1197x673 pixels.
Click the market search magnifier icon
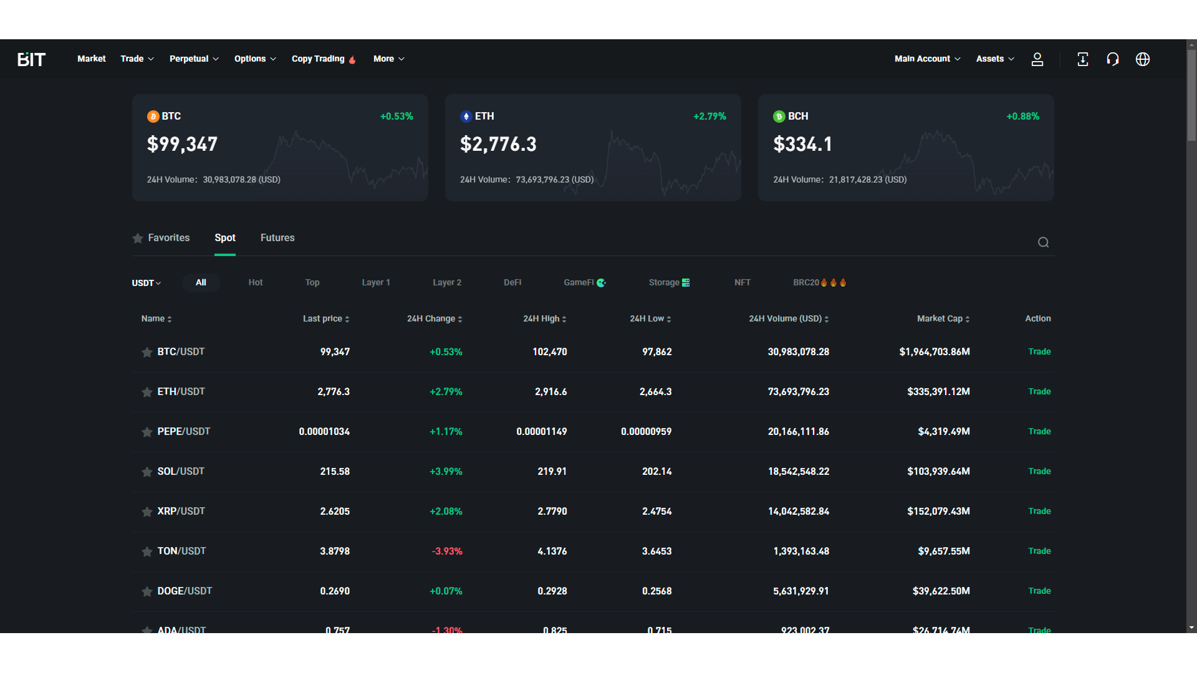click(x=1043, y=242)
